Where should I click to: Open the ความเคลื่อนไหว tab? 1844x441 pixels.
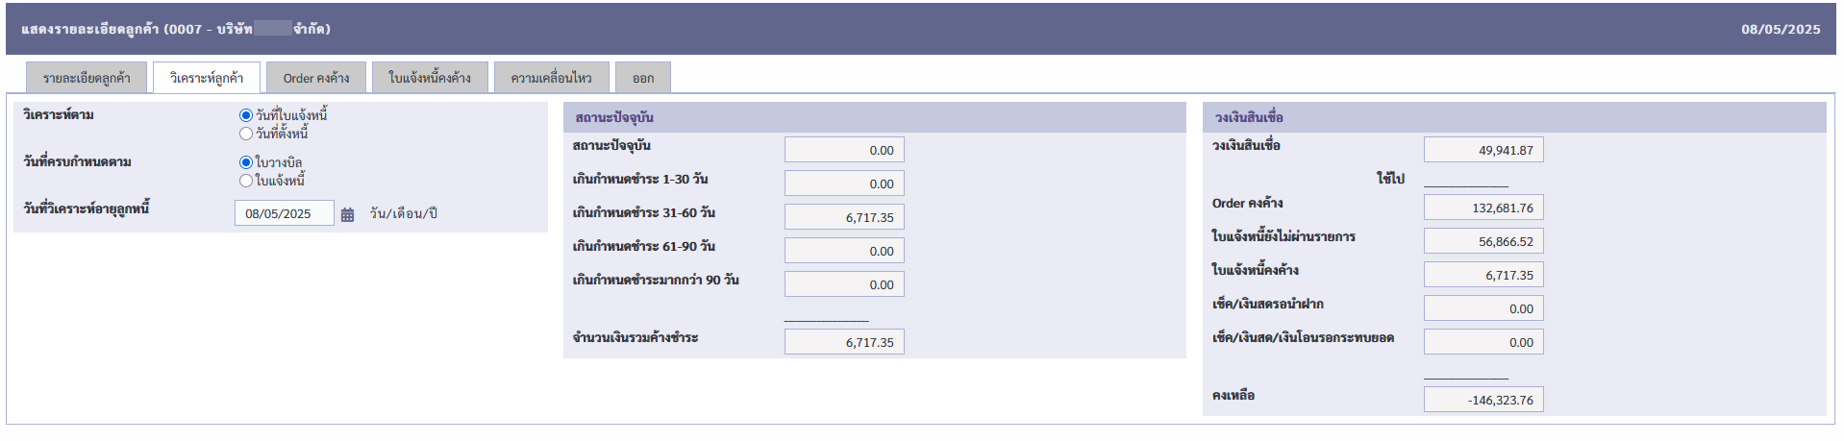pos(551,78)
